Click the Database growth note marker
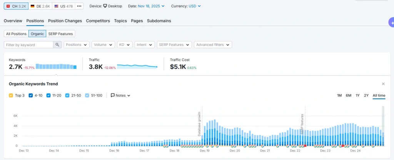Image resolution: width=394 pixels, height=160 pixels. 200,124
